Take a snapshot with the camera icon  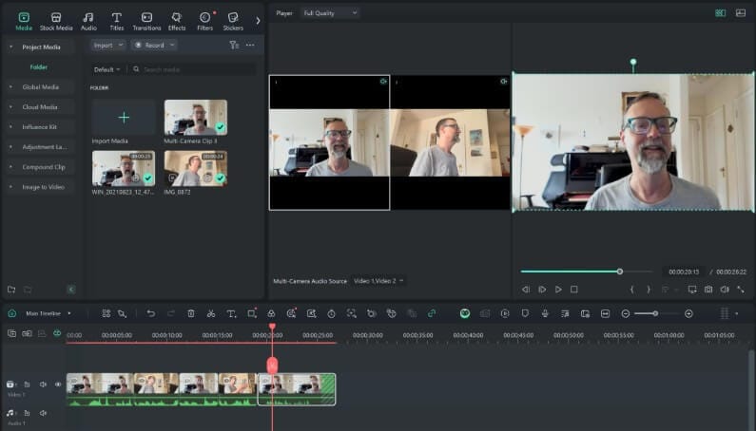[708, 289]
